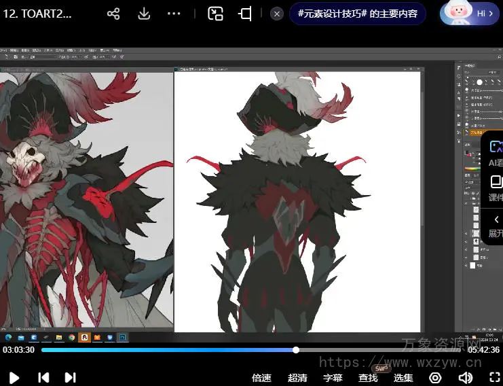This screenshot has height=386, width=503.
Task: Skip to the next video
Action: point(70,377)
